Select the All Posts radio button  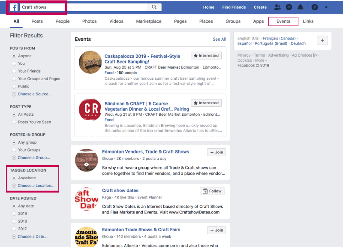(14, 114)
